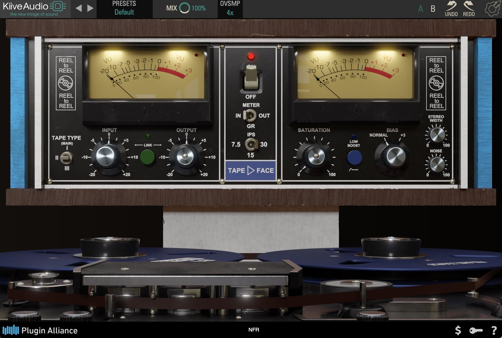The image size is (502, 338).
Task: Click the 15 IPS speed label
Action: pos(251,155)
